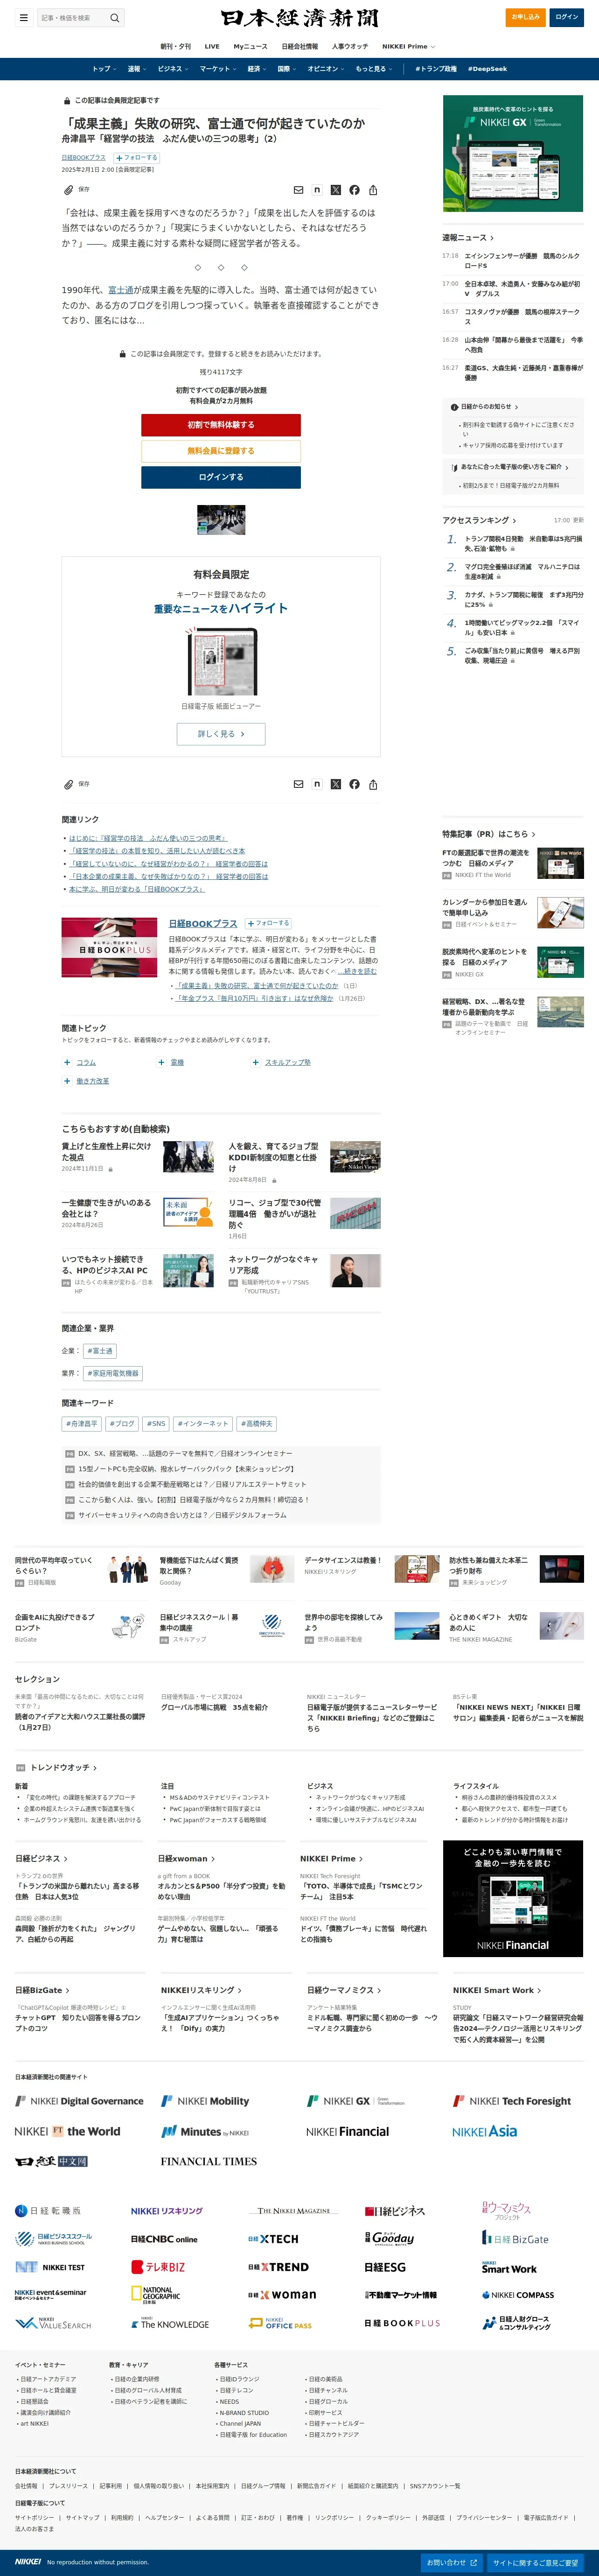Image resolution: width=599 pixels, height=2576 pixels.
Task: Open the 日経転職版 logo link
Action: click(x=48, y=2211)
